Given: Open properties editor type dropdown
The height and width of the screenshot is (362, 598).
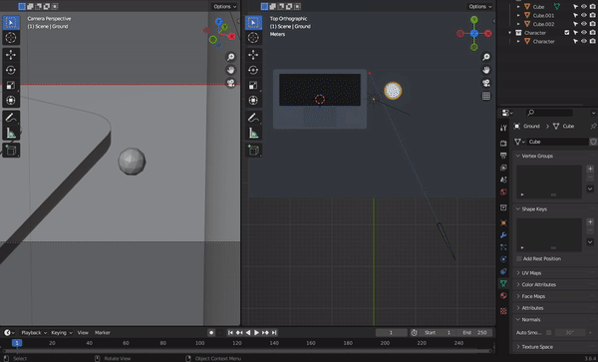Looking at the screenshot, I should point(507,113).
